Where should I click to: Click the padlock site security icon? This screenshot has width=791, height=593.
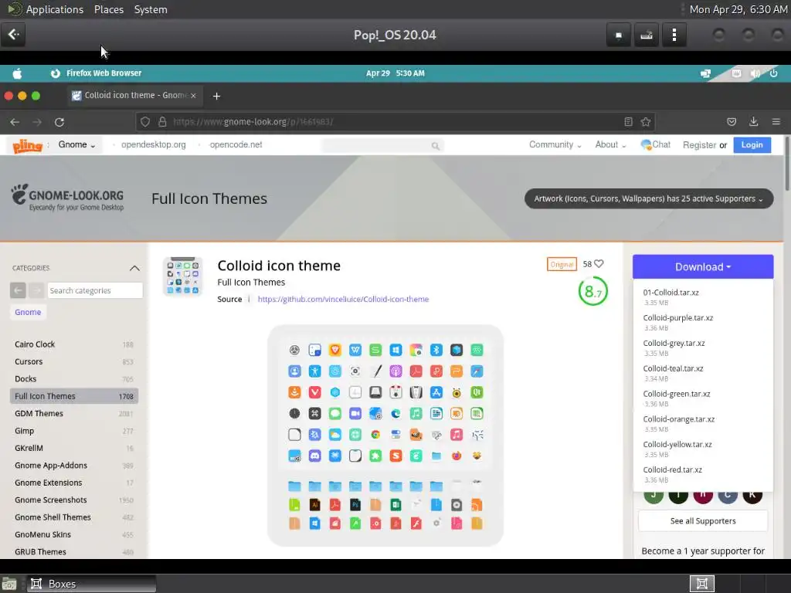tap(162, 122)
